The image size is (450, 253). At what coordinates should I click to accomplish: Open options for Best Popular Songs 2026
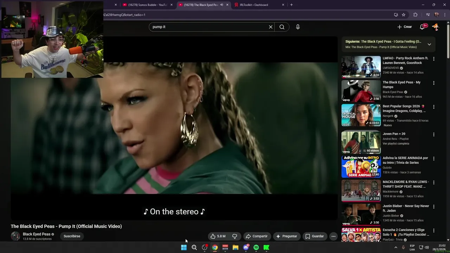coord(433,107)
